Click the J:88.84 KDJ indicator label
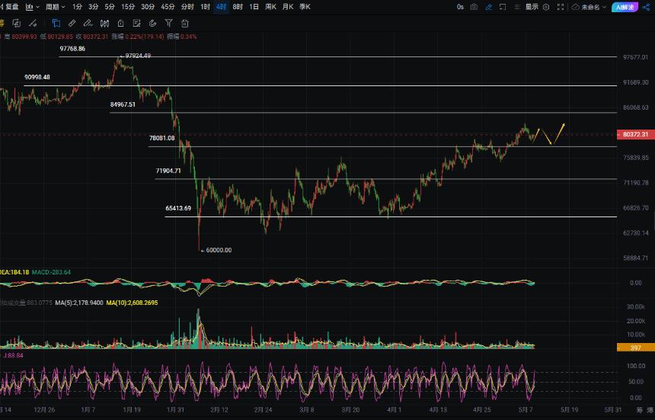655x420 pixels. pyautogui.click(x=13, y=355)
